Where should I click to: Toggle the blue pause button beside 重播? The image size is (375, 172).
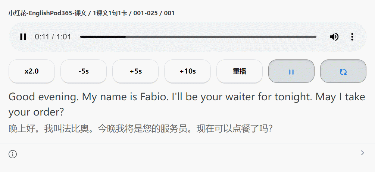tap(291, 71)
